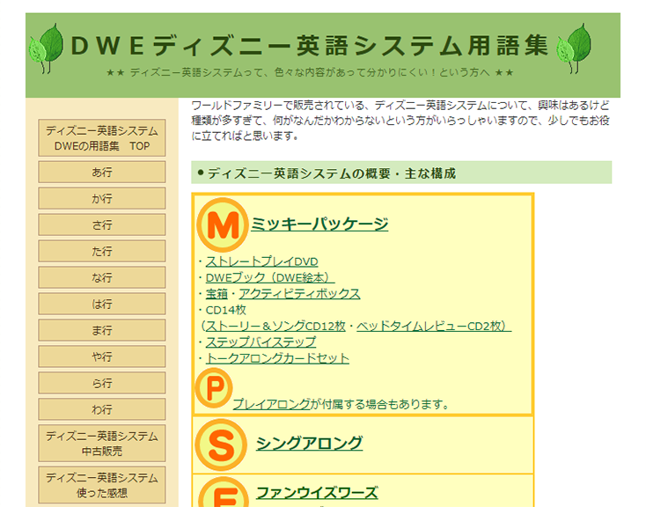Follow the DWEブック（DWE絵本） link
The height and width of the screenshot is (507, 646).
pyautogui.click(x=270, y=278)
